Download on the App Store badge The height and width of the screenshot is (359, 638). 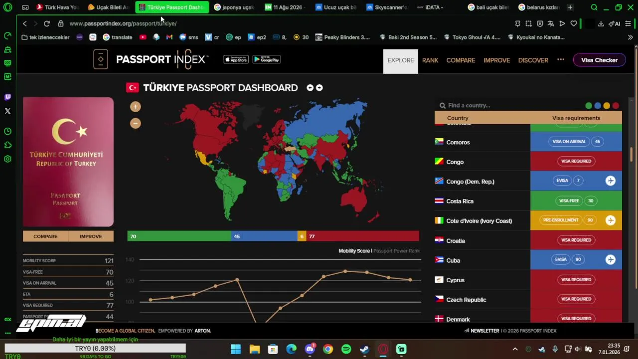tap(236, 59)
